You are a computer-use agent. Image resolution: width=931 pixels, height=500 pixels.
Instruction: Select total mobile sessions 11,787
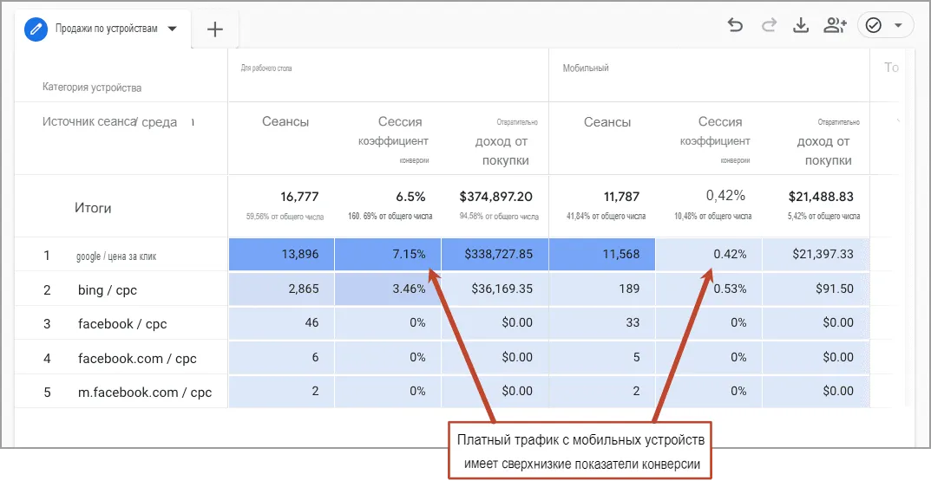(621, 197)
